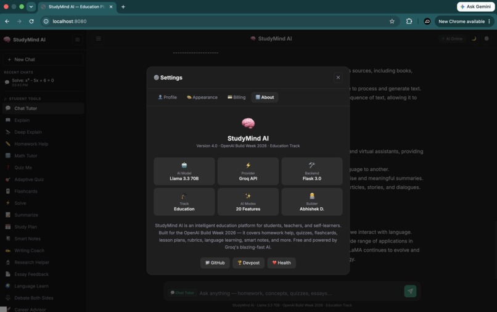This screenshot has width=497, height=312.
Task: Open the GitHub link button
Action: pyautogui.click(x=215, y=263)
